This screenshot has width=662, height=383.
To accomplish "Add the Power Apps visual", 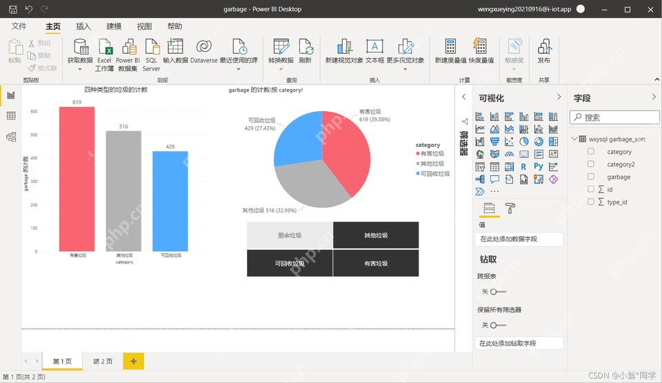I will [554, 179].
